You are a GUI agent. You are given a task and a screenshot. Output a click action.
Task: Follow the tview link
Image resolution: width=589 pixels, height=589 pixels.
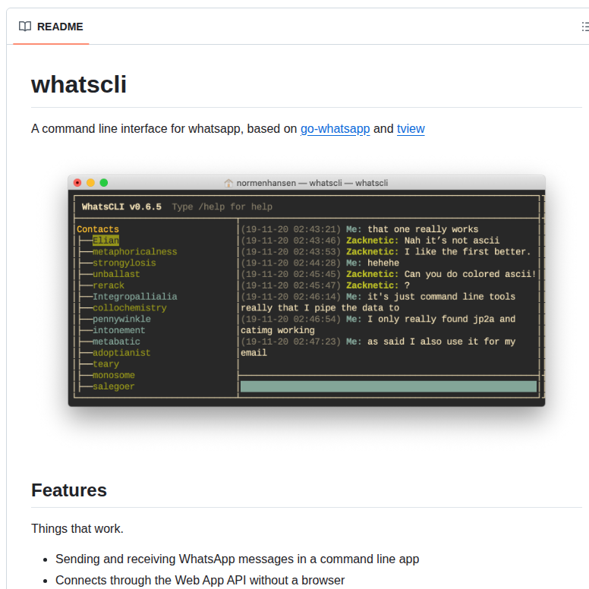point(411,128)
